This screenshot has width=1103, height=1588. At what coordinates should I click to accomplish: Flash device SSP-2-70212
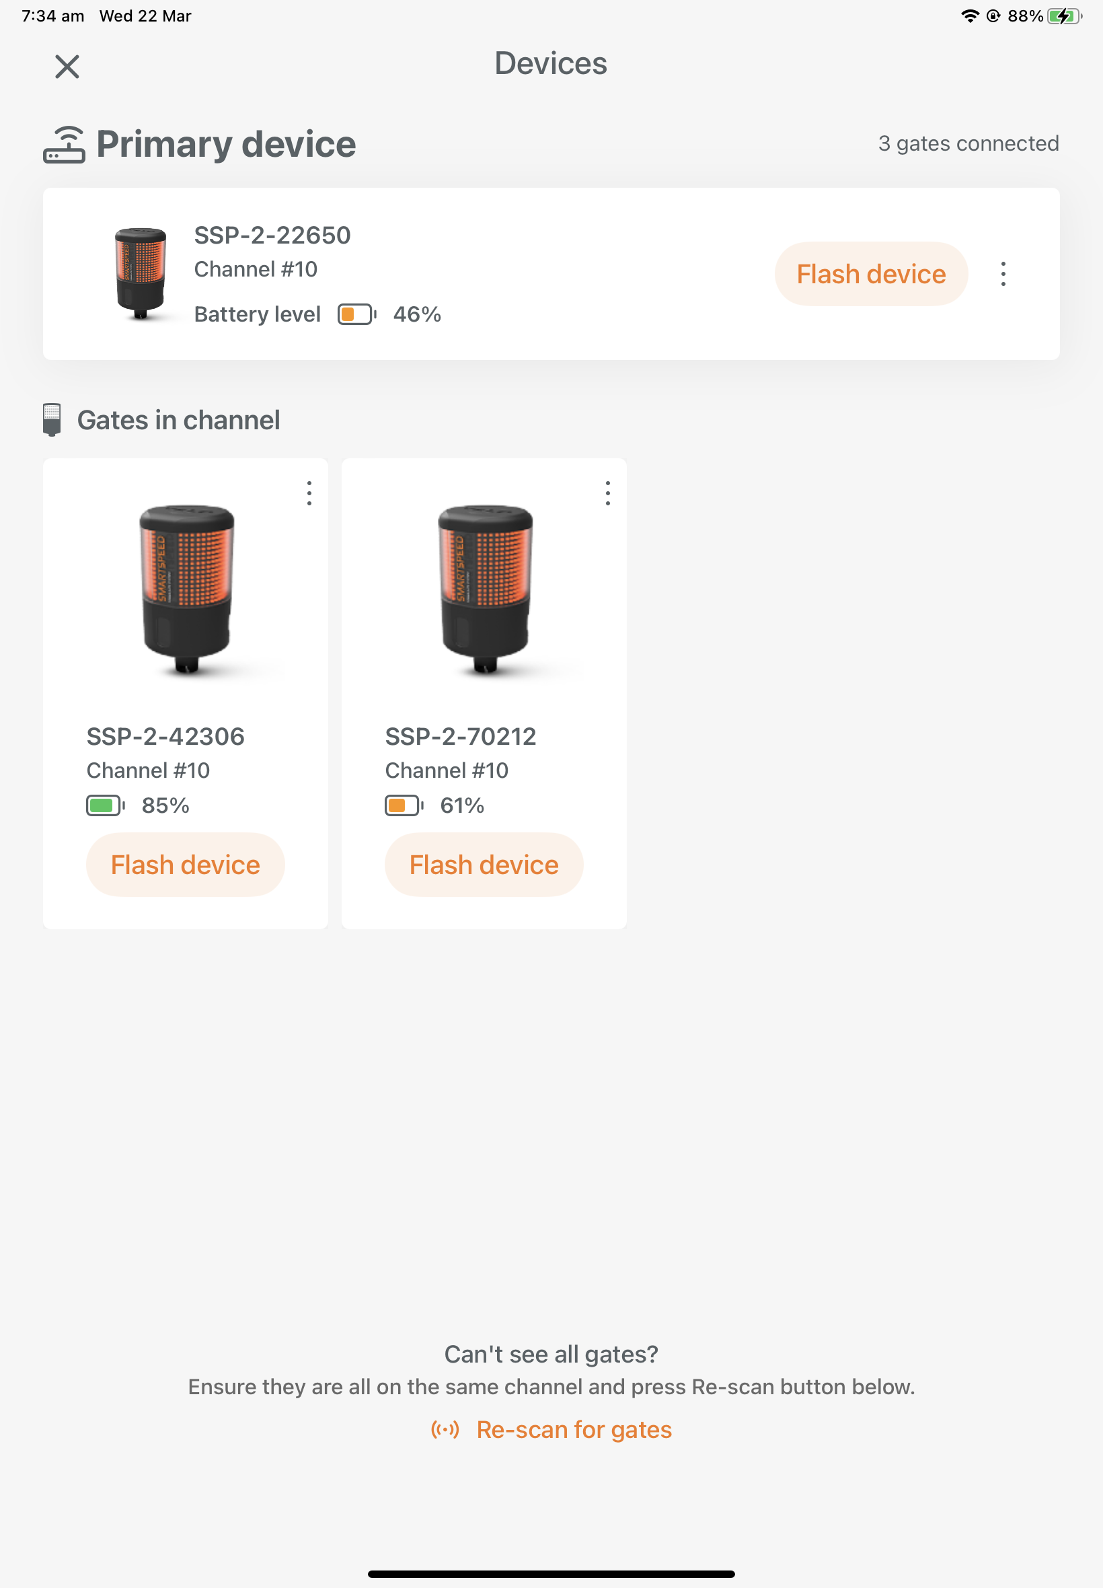click(484, 864)
